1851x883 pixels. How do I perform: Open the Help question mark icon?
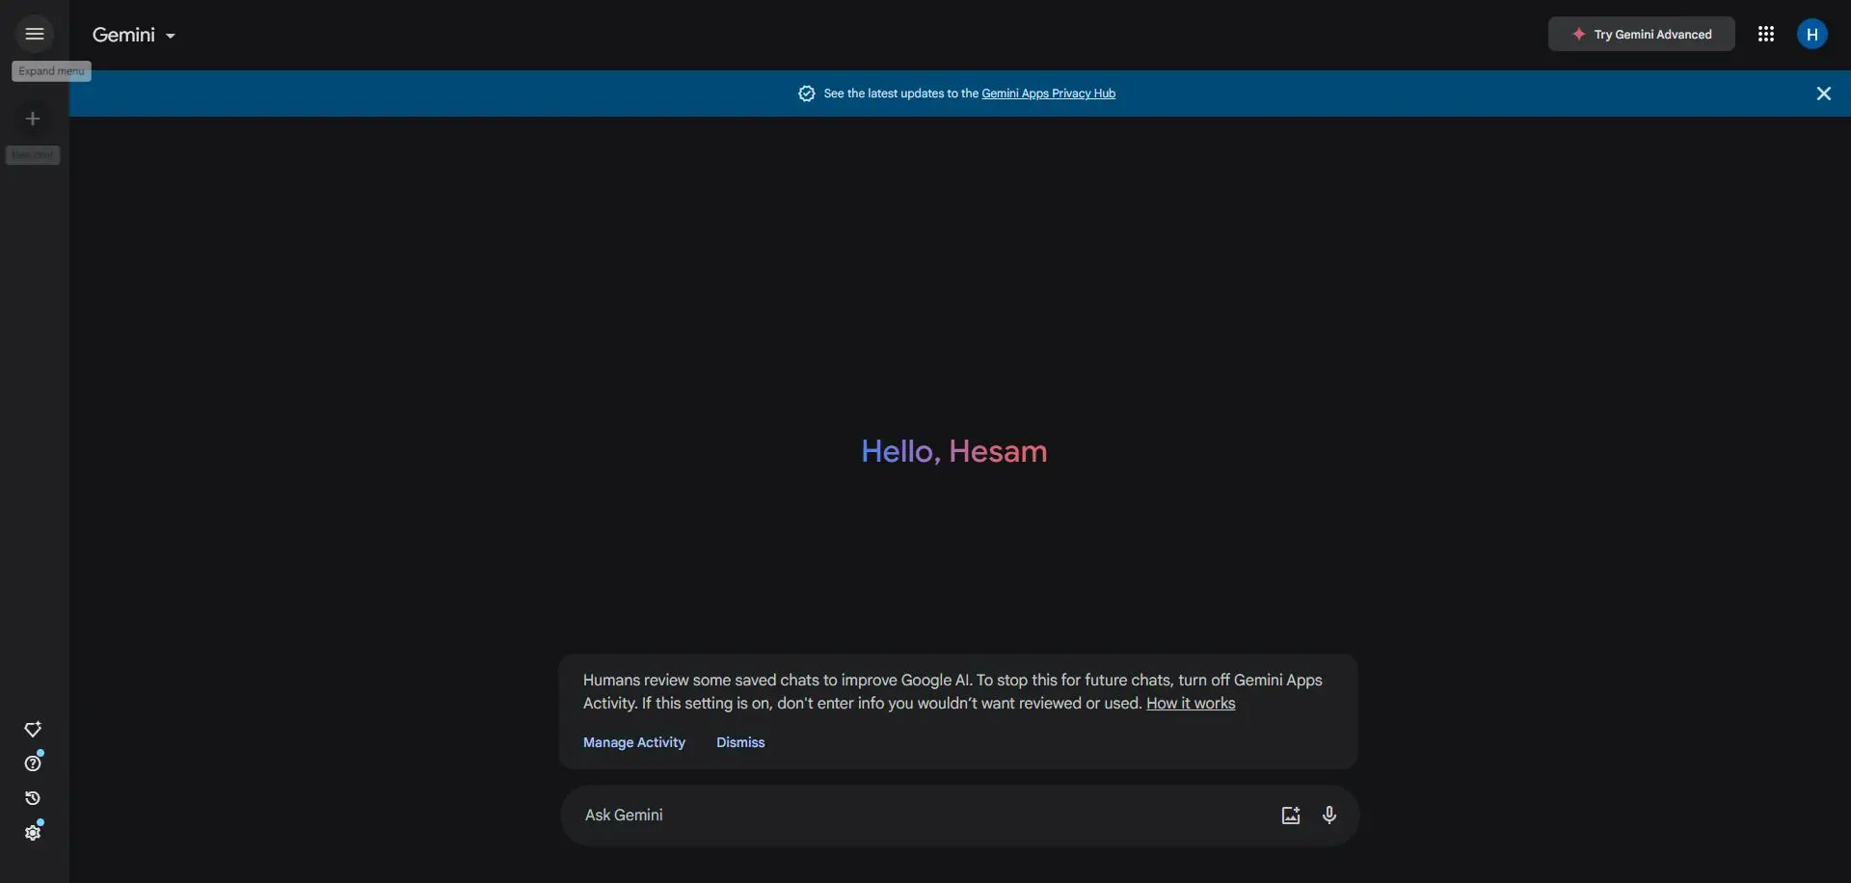point(33,763)
